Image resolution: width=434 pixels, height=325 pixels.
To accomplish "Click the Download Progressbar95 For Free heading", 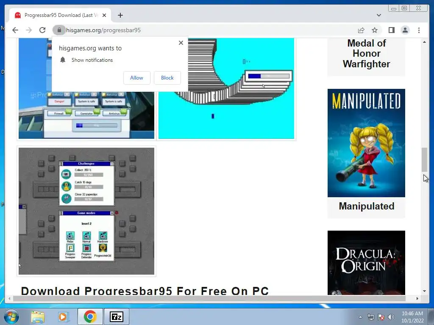I will tap(145, 291).
